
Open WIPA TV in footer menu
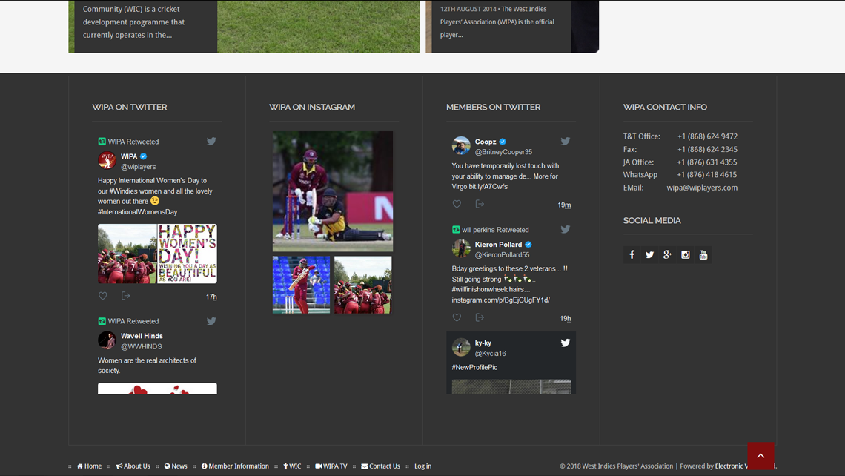(x=331, y=466)
